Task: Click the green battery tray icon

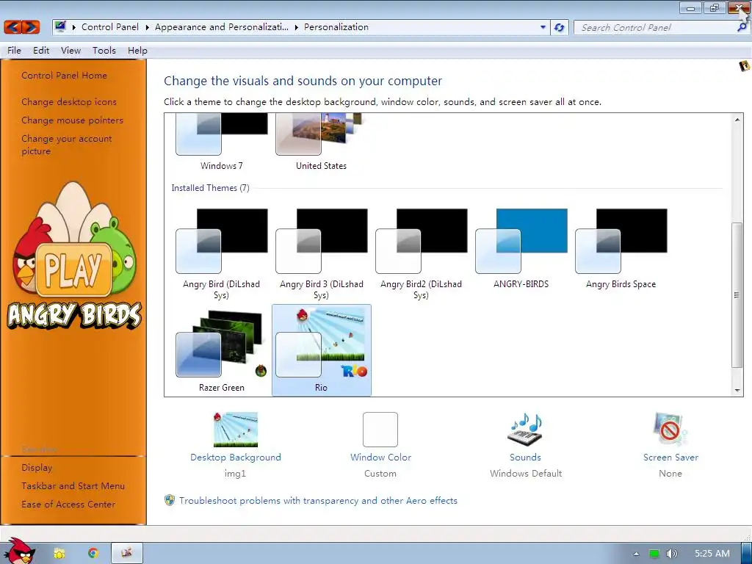Action: 654,554
